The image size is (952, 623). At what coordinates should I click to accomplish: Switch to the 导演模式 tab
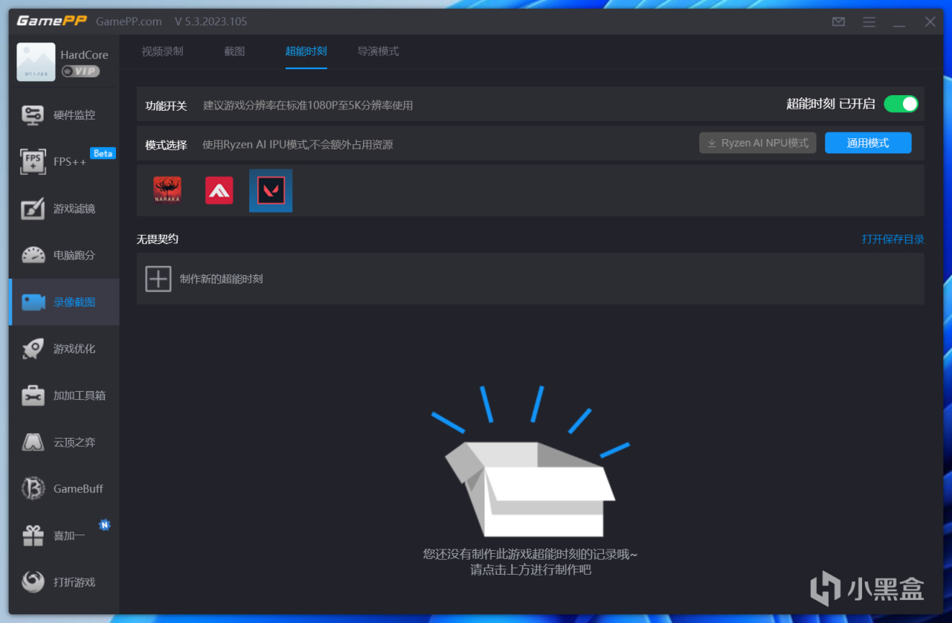pos(378,51)
